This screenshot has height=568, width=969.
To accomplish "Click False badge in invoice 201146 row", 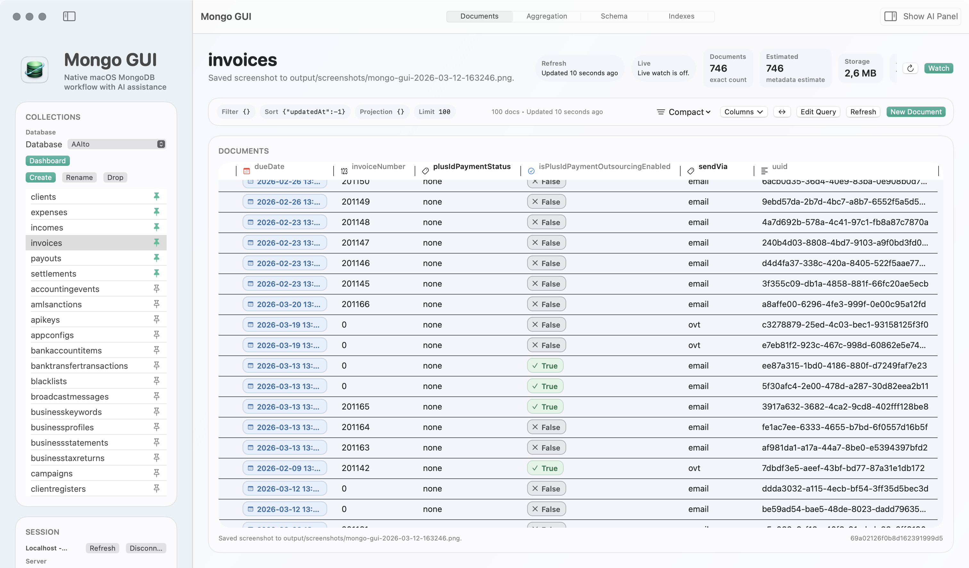I will point(546,263).
